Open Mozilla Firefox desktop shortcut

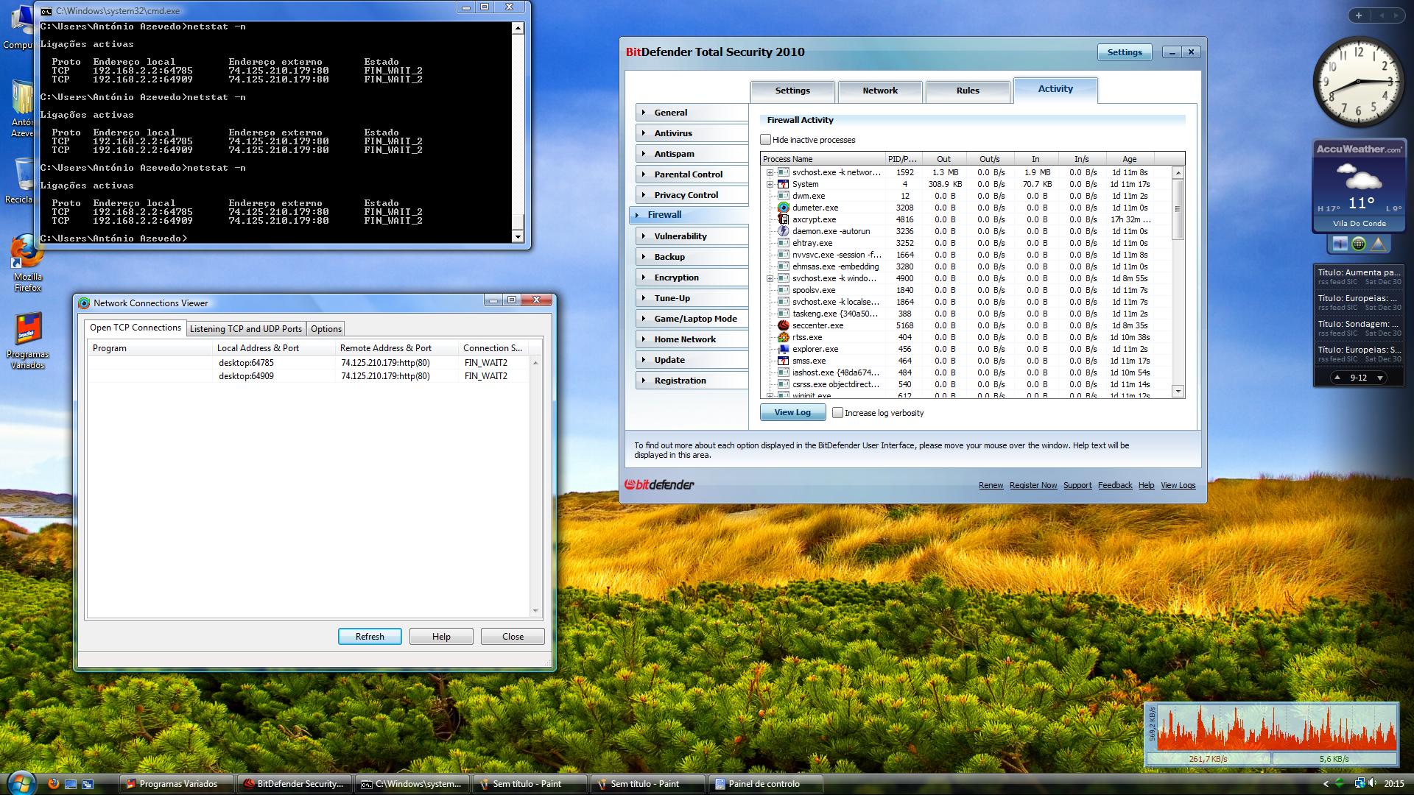click(x=27, y=262)
